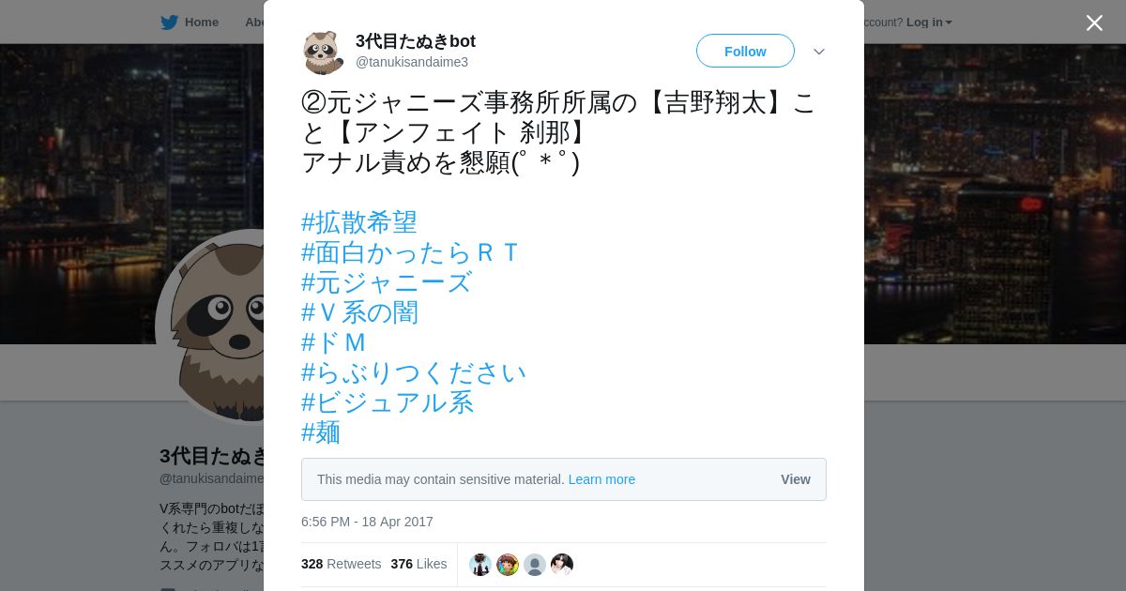1126x591 pixels.
Task: Expand the tweet options chevron beside Follow
Action: [819, 52]
